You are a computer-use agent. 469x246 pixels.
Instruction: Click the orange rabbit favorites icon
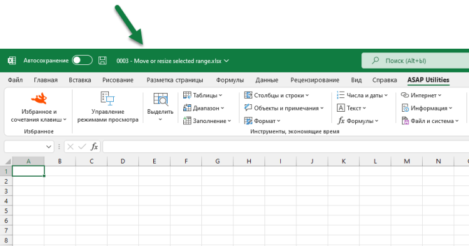(x=39, y=98)
